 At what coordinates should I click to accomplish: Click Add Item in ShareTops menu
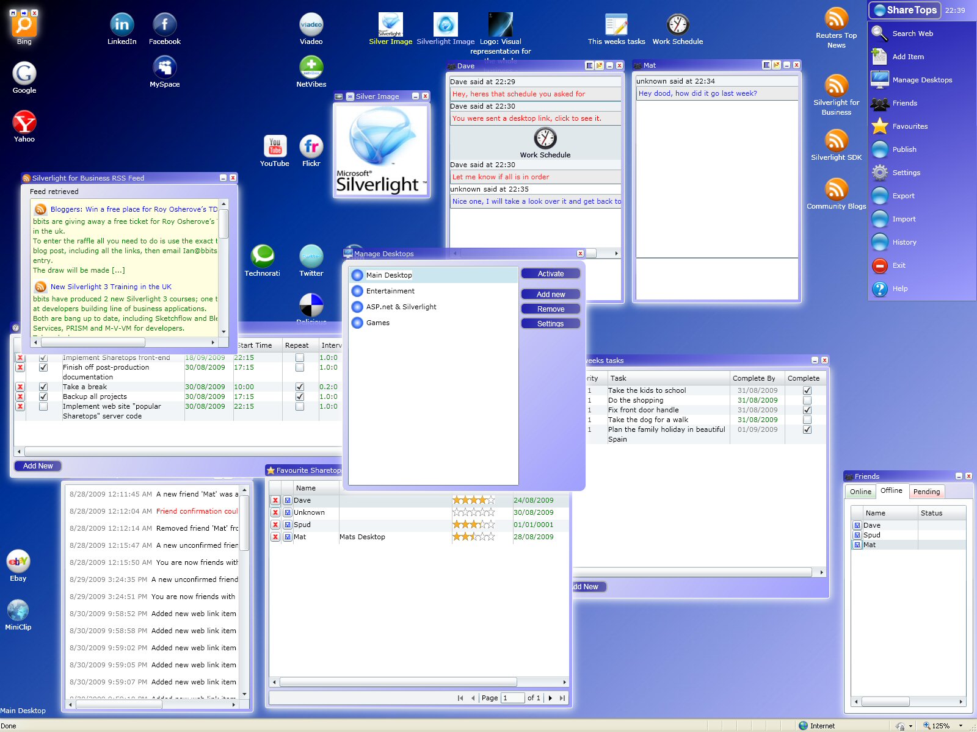click(x=908, y=57)
